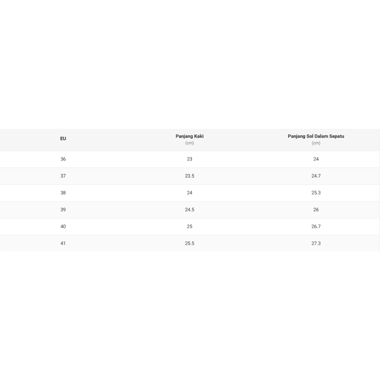Click foot length 25 in size 40 row

pyautogui.click(x=190, y=226)
